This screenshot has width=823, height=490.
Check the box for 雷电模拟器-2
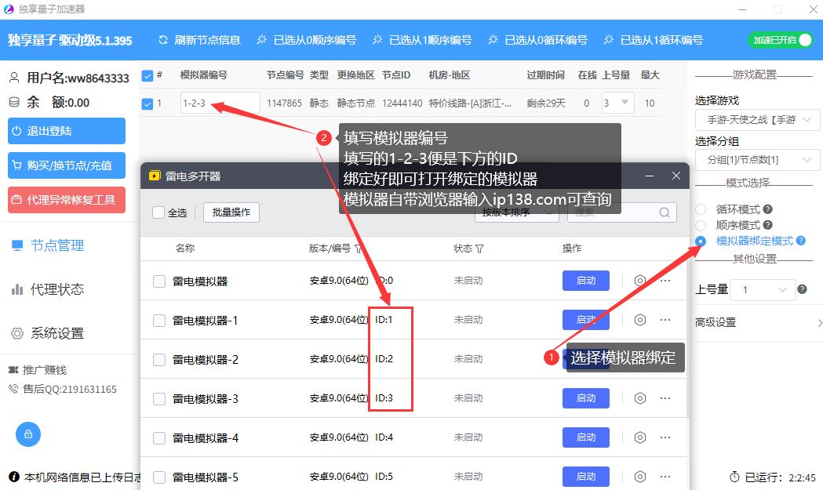159,360
